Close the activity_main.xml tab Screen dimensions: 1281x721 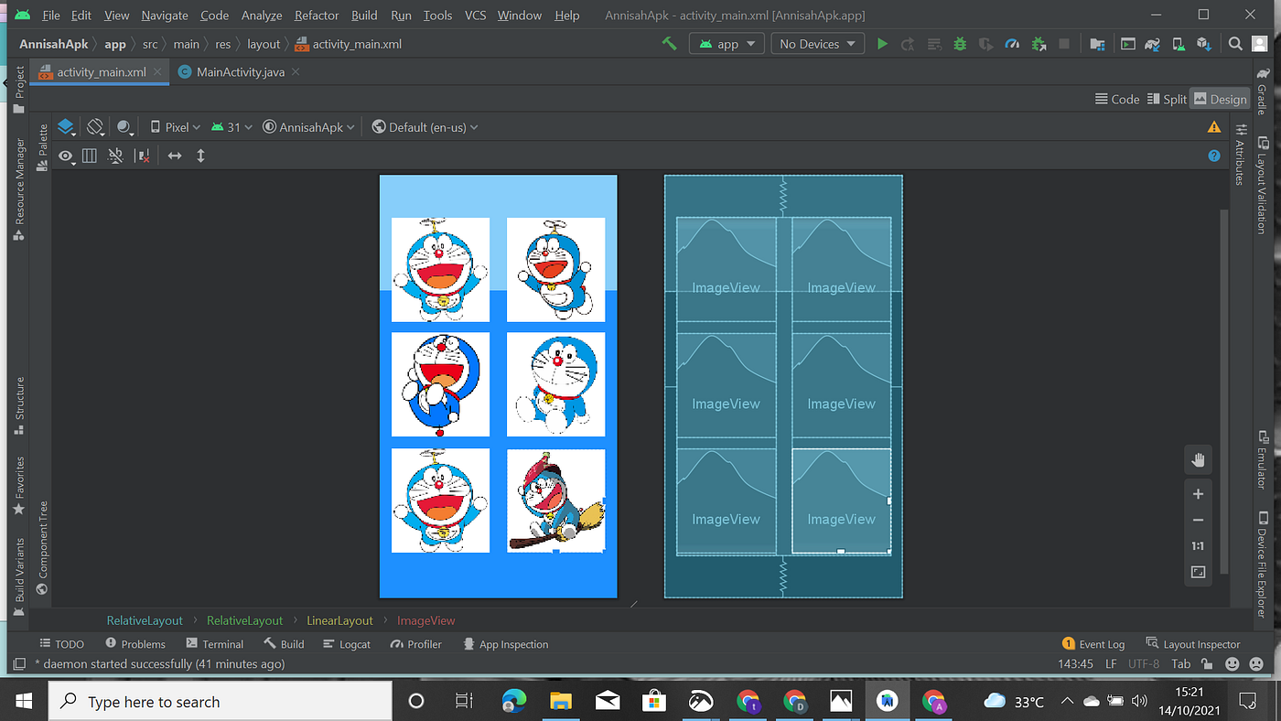pyautogui.click(x=158, y=71)
